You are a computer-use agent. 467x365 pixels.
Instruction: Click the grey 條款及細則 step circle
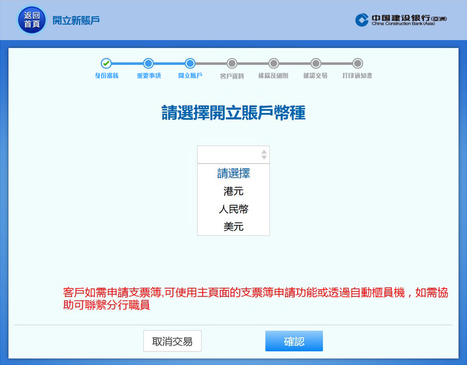(274, 64)
